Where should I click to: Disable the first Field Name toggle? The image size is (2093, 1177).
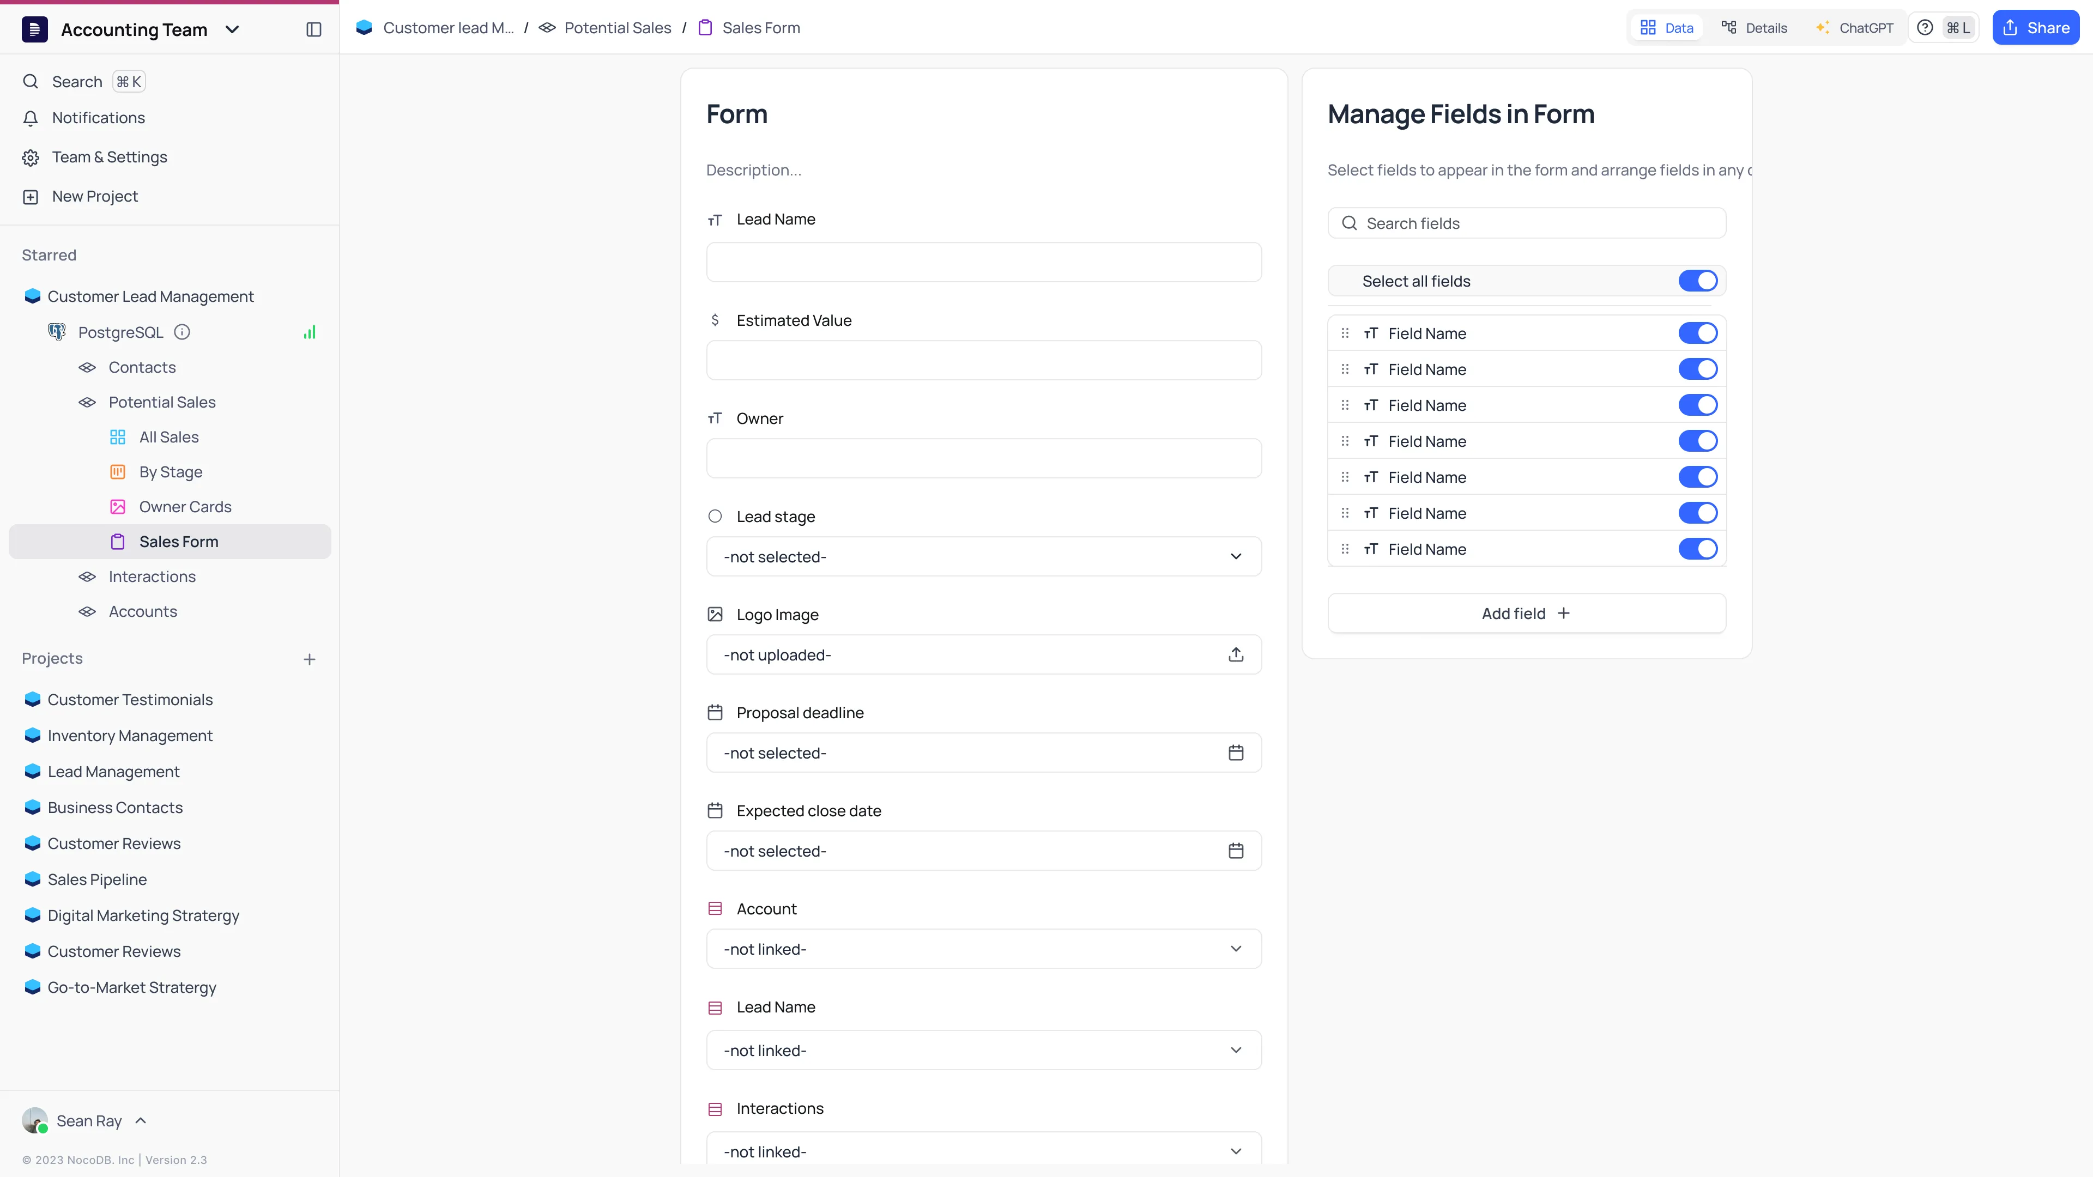1697,332
